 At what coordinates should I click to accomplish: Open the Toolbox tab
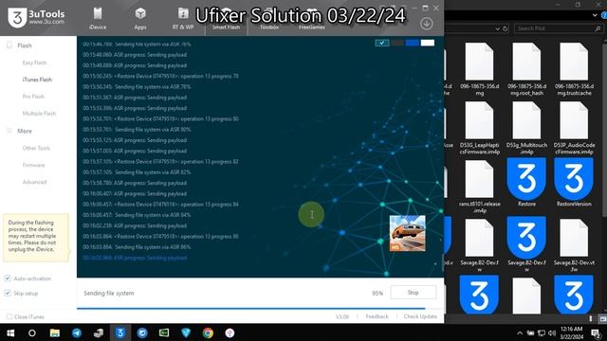click(269, 19)
